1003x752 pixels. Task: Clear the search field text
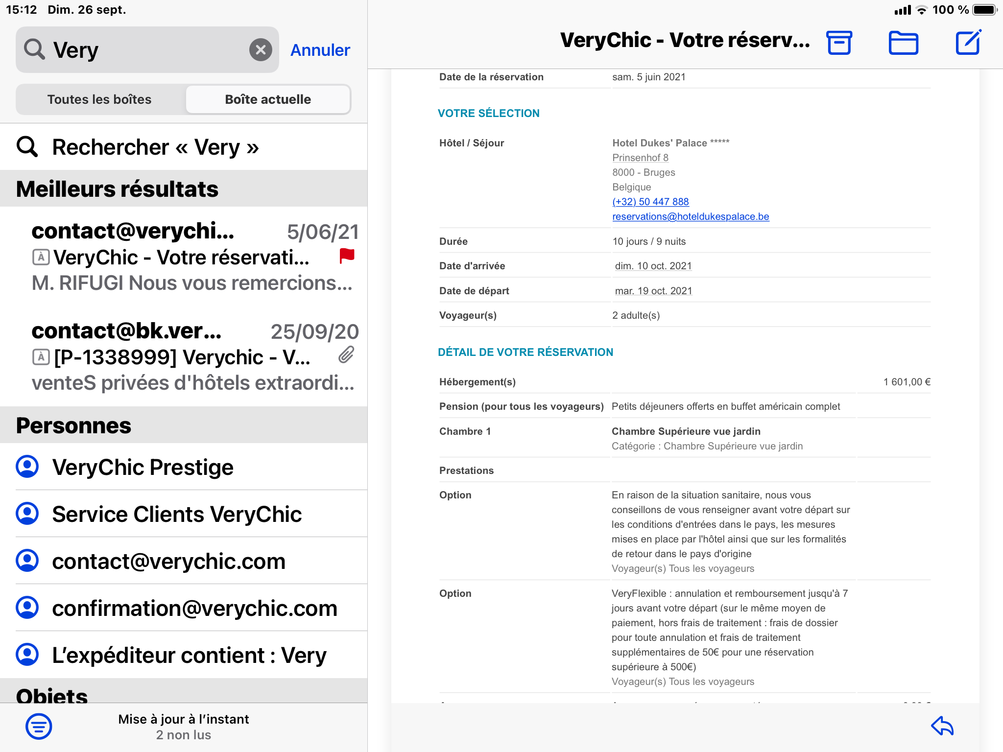[261, 50]
